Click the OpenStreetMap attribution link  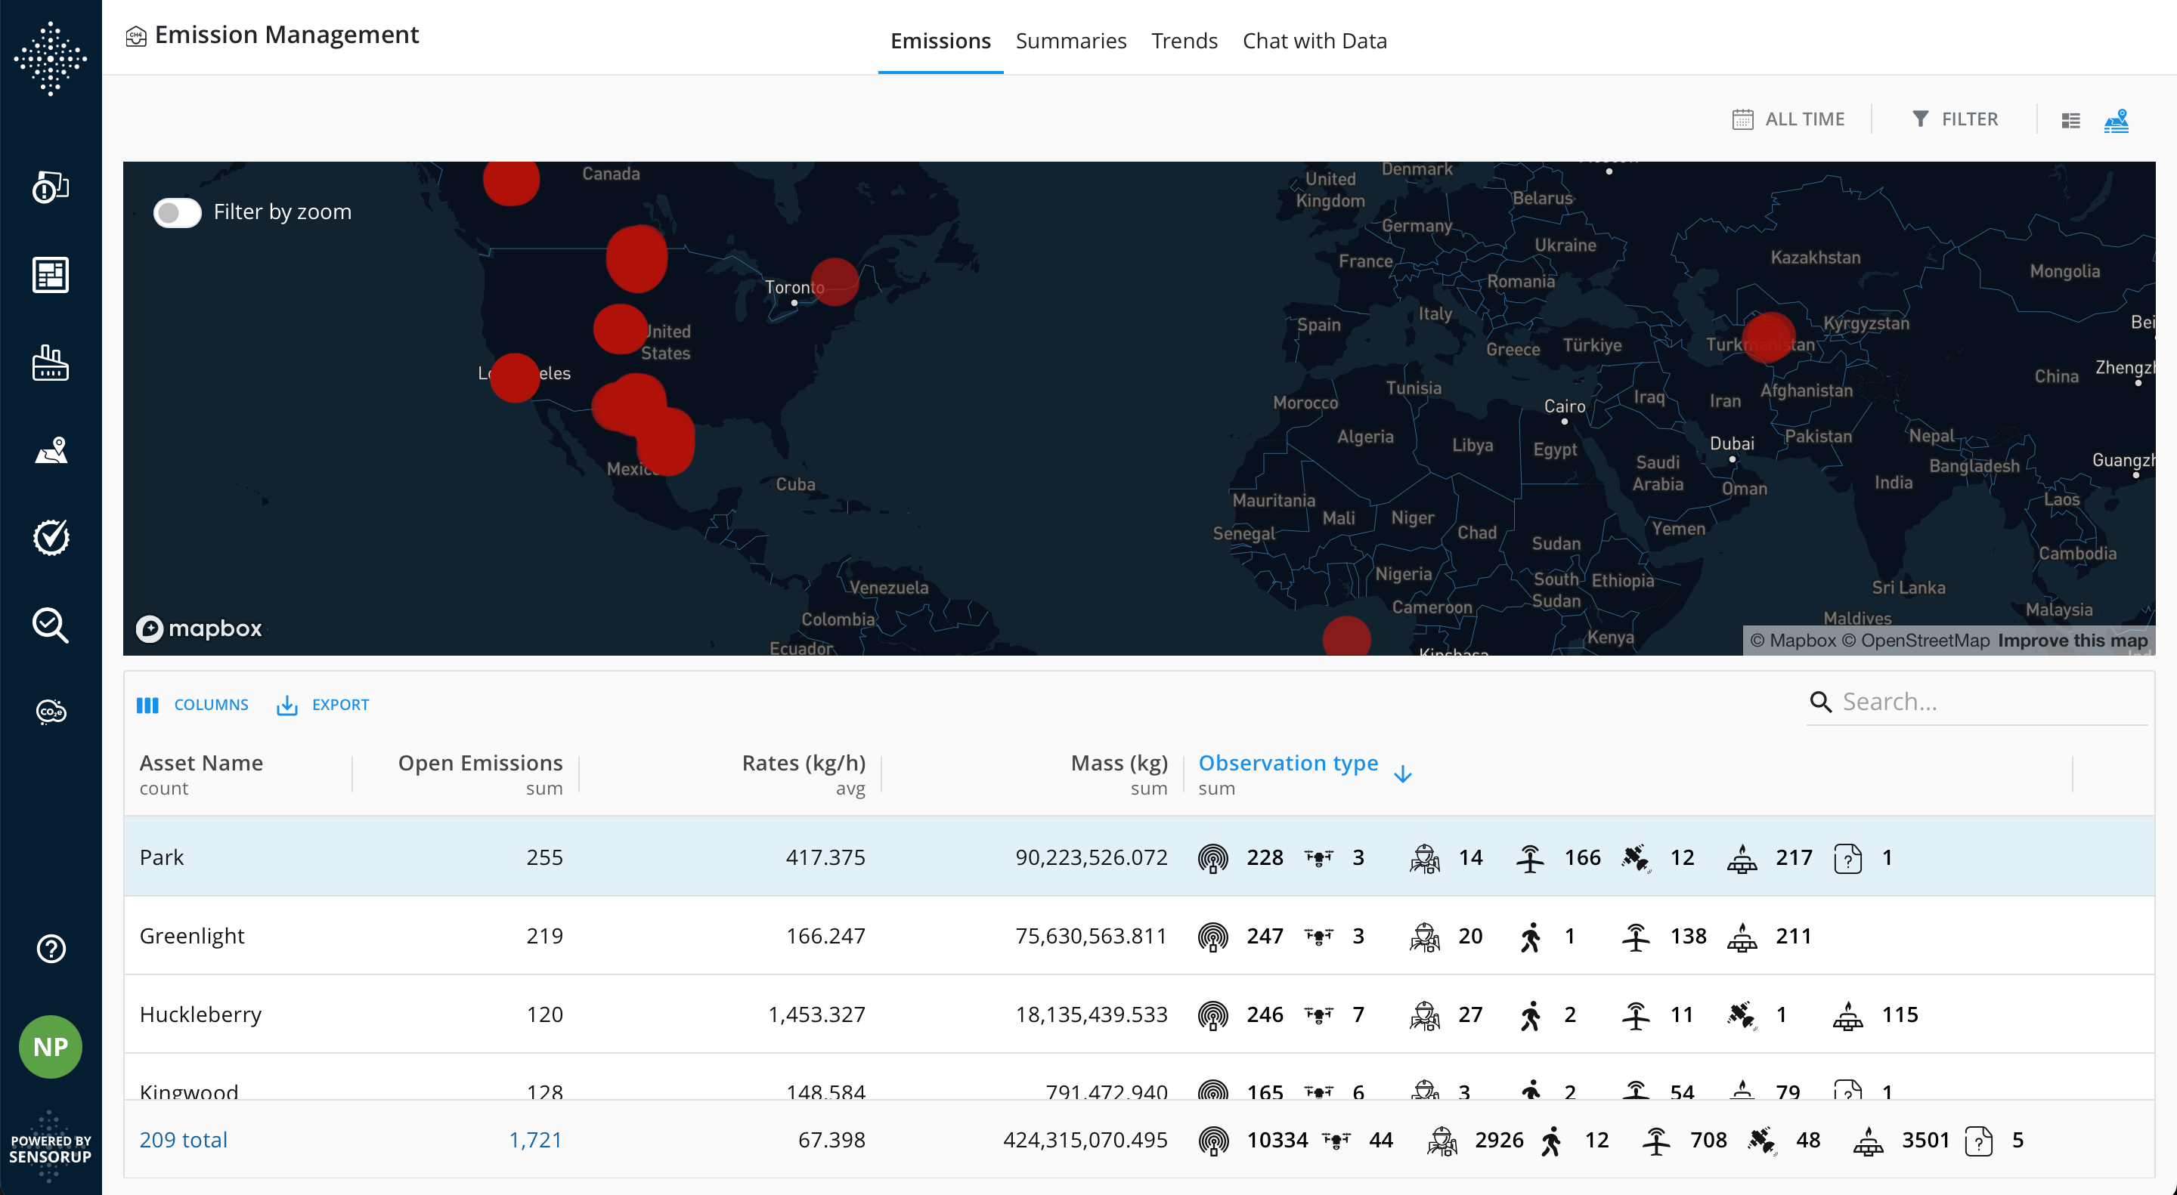click(1916, 640)
